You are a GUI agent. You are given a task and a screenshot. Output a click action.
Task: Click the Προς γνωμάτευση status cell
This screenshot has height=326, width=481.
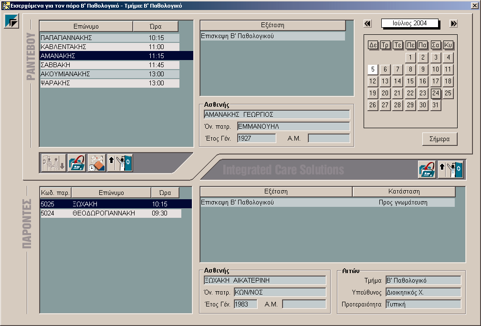click(403, 202)
